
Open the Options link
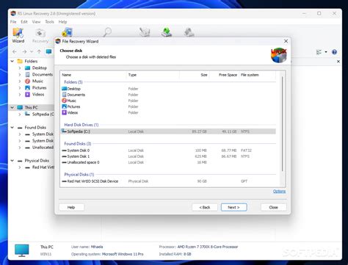(x=279, y=191)
